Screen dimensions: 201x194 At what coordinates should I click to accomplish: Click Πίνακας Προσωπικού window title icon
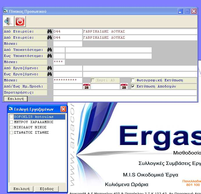5,11
